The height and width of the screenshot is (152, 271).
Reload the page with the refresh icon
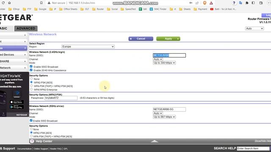click(3, 3)
